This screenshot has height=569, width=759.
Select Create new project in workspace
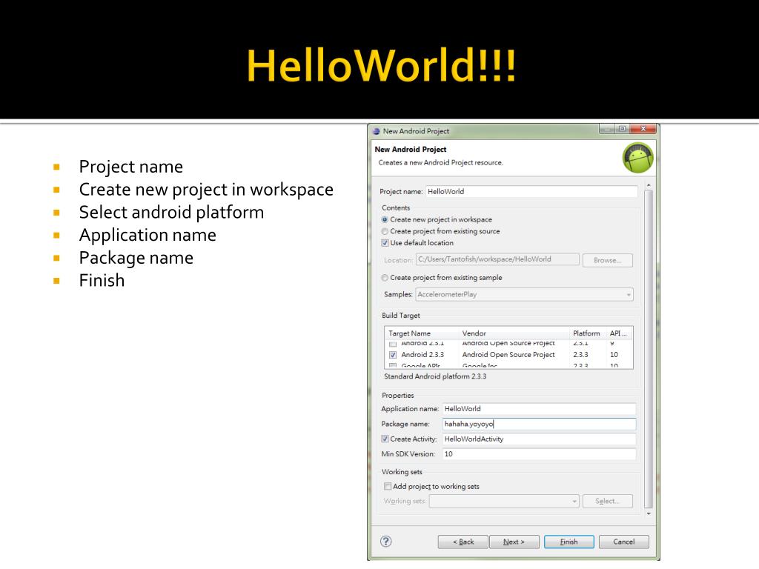coord(385,219)
